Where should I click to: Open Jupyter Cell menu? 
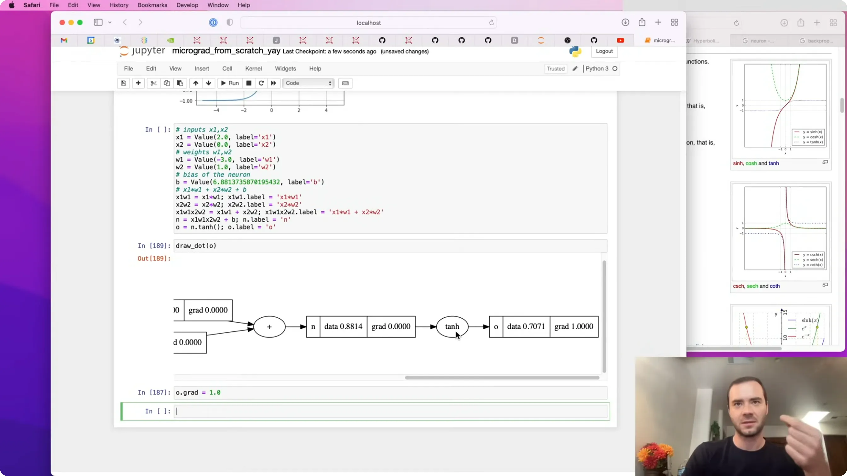point(227,69)
